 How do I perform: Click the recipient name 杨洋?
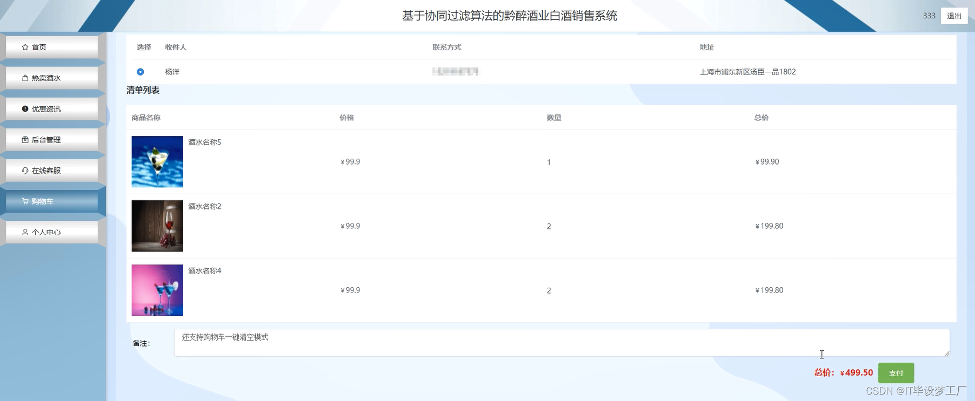tap(172, 72)
